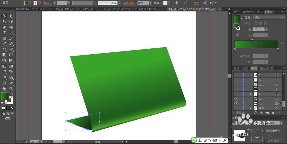Select the Artboard tool
287x144 pixels.
pyautogui.click(x=4, y=83)
